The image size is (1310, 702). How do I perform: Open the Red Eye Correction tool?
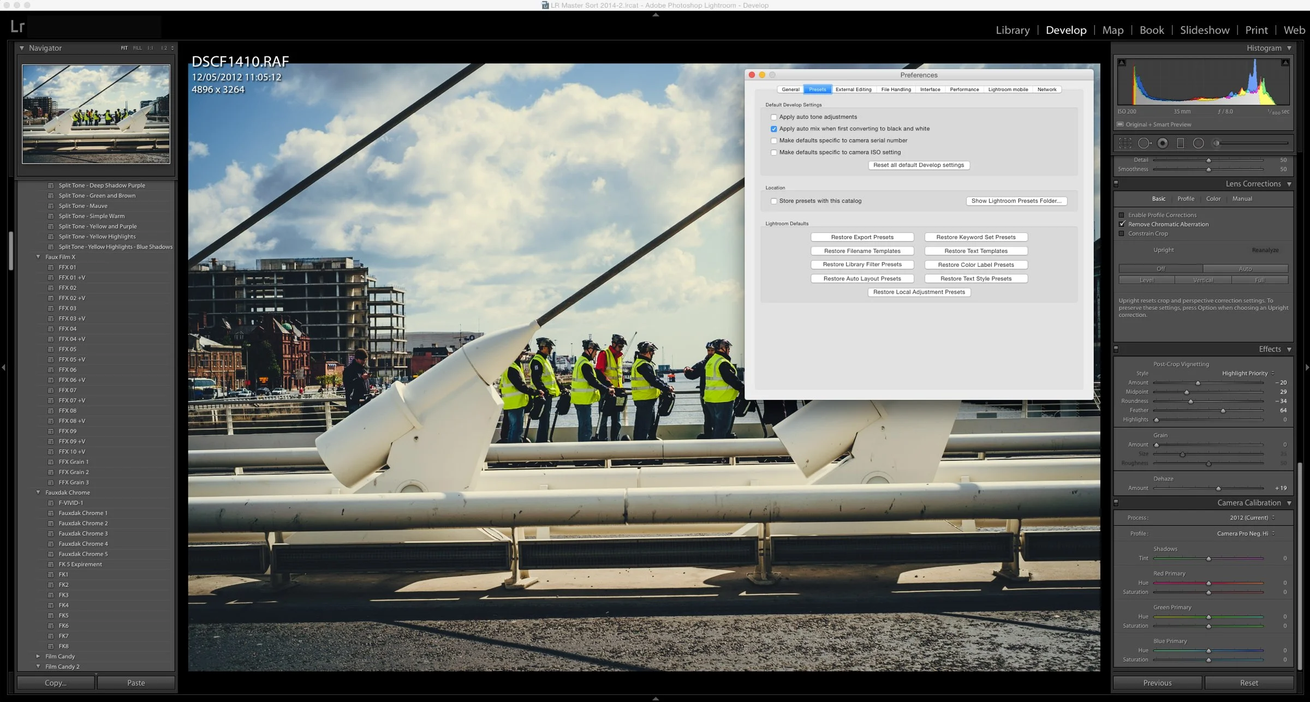pos(1163,143)
